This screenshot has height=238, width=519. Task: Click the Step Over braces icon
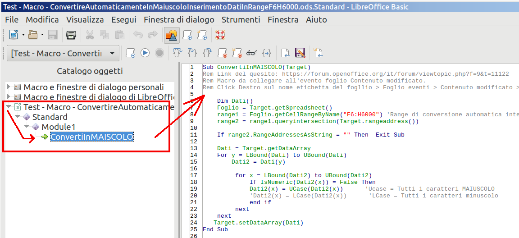178,53
